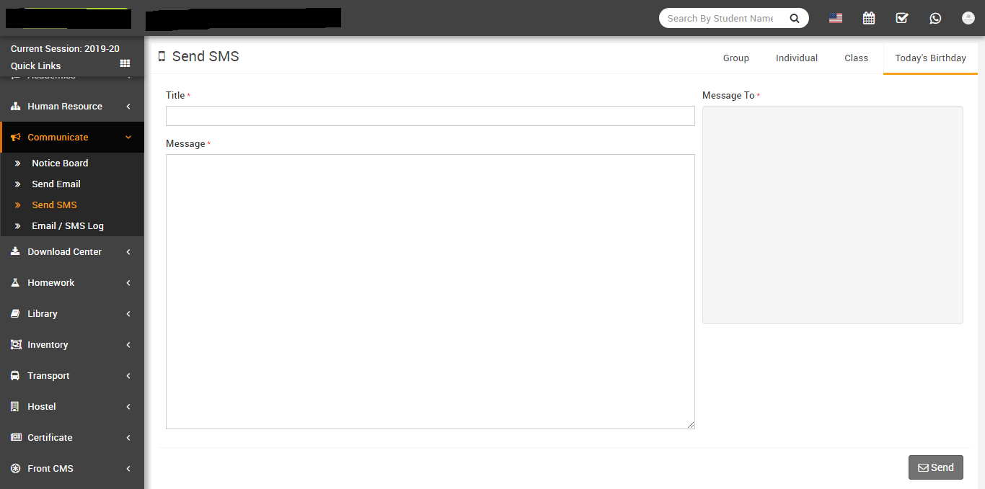The image size is (985, 489).
Task: Select the Class tab
Action: 856,58
